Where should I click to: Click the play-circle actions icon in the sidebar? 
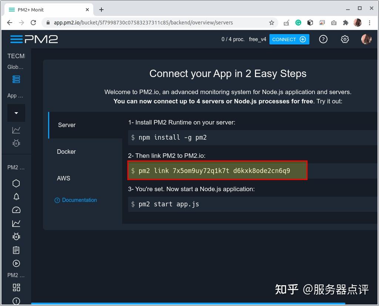coord(16,263)
